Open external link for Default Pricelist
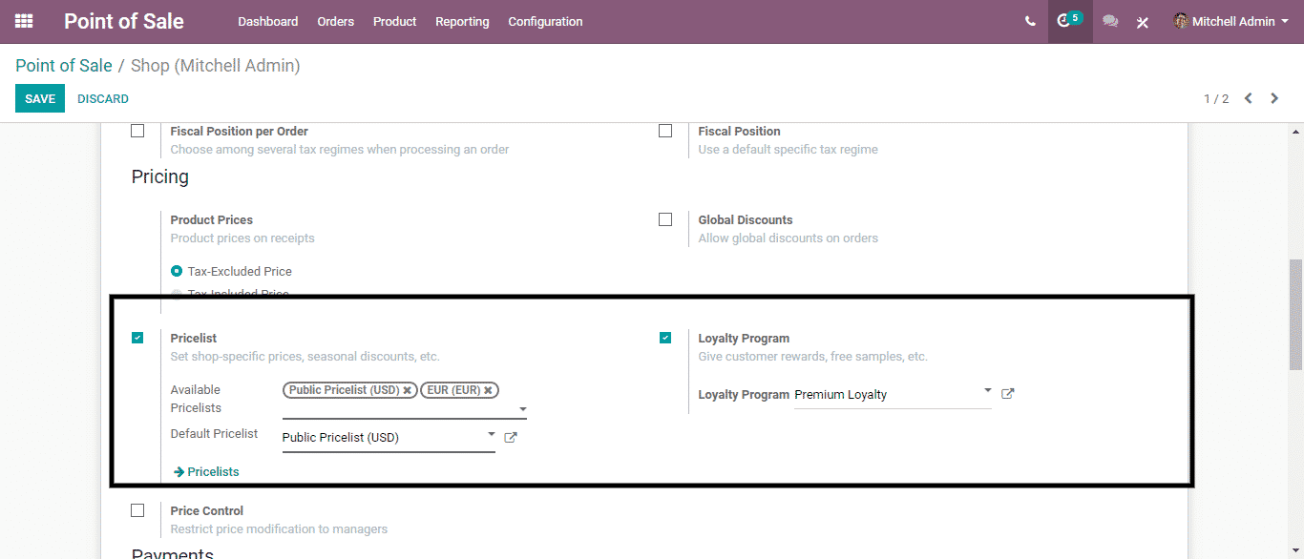1304x559 pixels. pos(510,438)
